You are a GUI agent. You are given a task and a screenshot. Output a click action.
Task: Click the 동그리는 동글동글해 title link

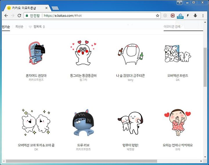tap(83, 76)
